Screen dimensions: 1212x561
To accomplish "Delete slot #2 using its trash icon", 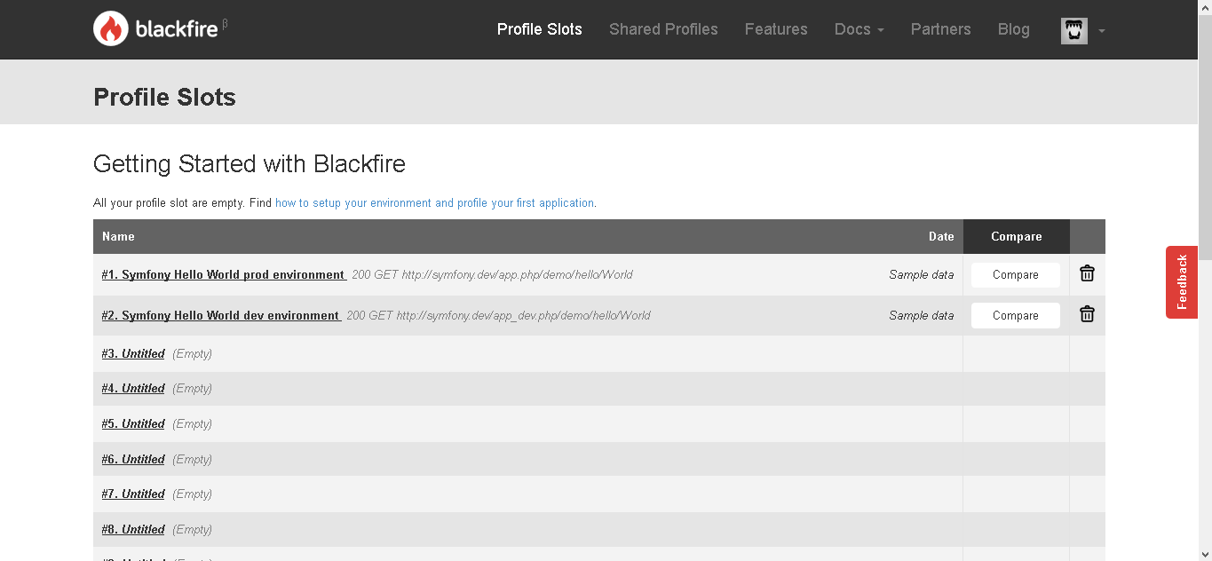I will [1087, 314].
